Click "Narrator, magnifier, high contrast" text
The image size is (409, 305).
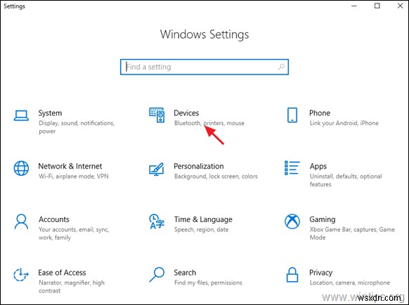72,287
